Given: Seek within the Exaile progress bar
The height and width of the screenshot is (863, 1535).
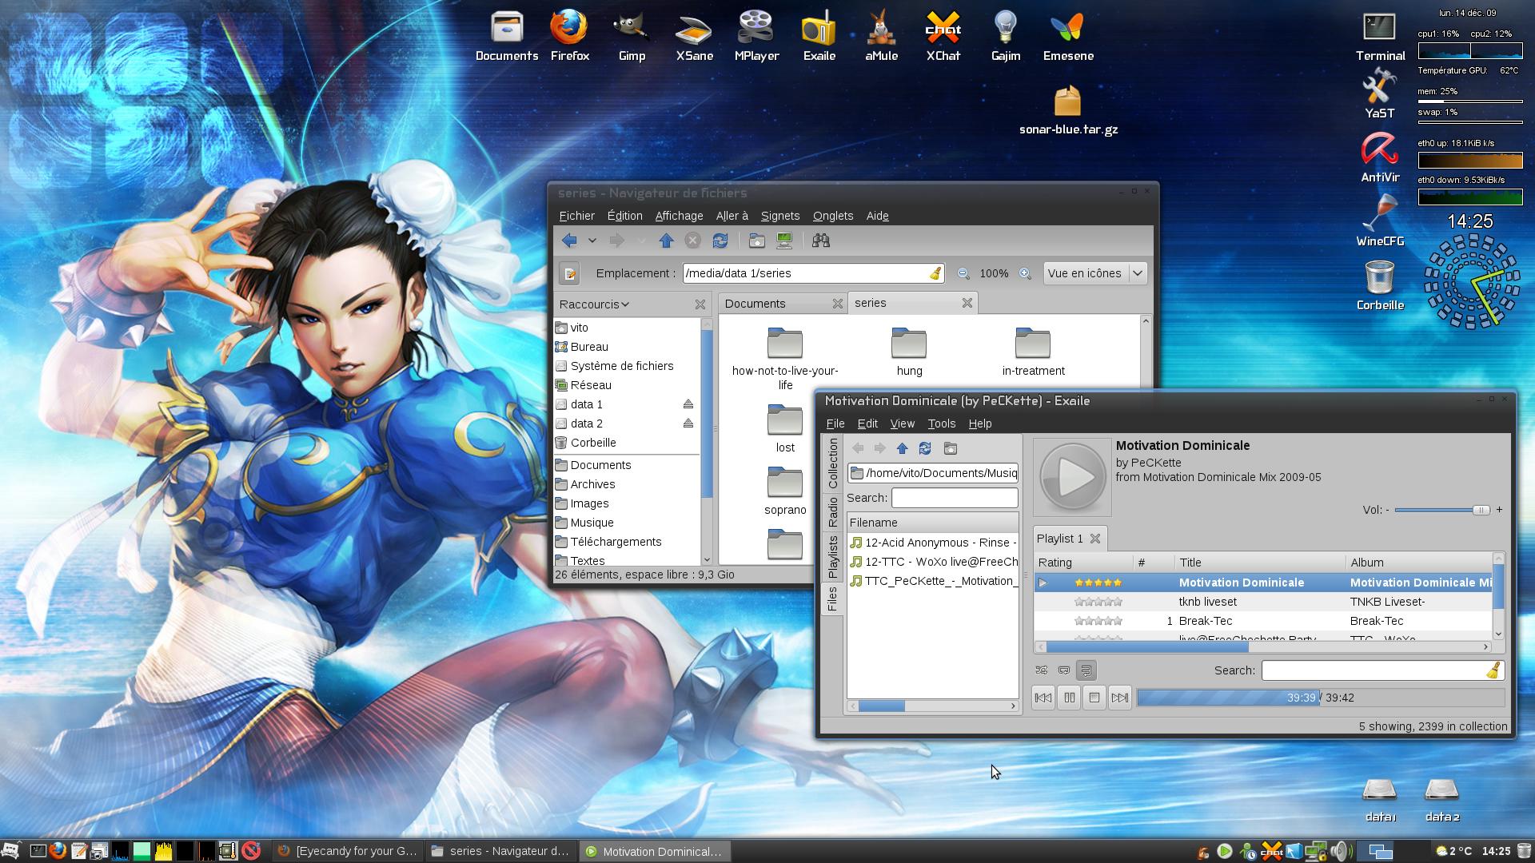Looking at the screenshot, I should [x=1320, y=698].
